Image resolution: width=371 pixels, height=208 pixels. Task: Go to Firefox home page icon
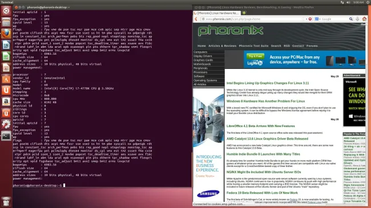[364, 19]
